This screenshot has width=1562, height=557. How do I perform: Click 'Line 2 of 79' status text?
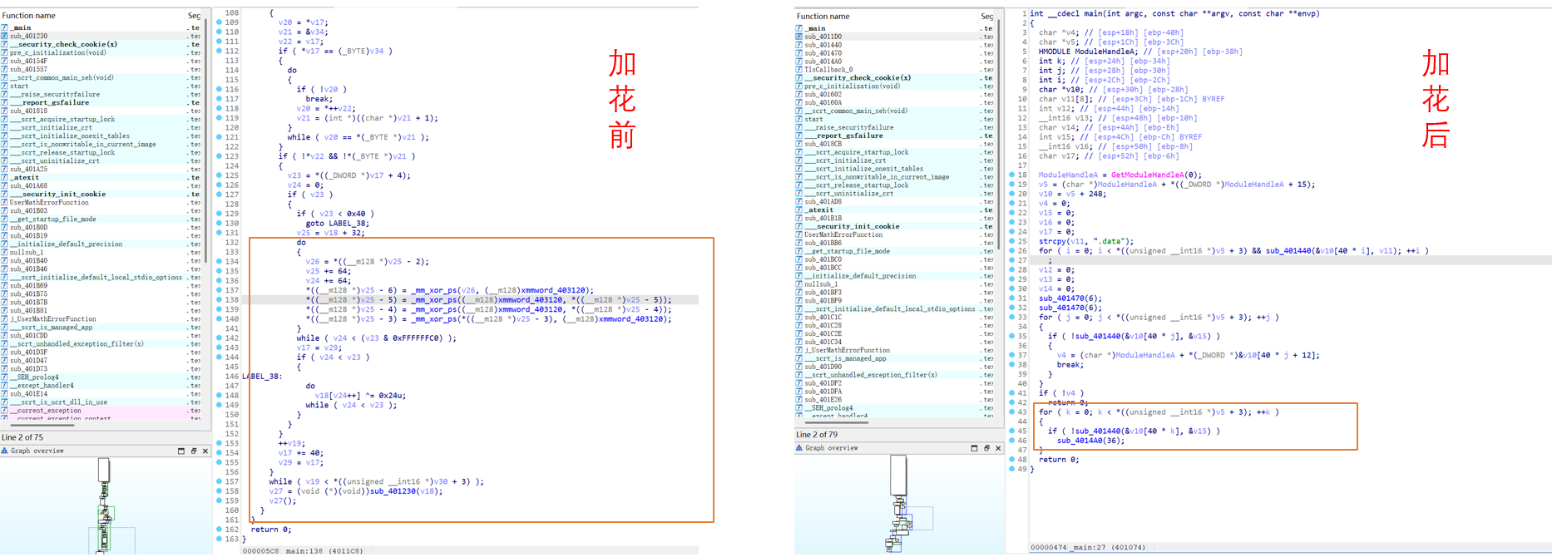click(x=817, y=435)
